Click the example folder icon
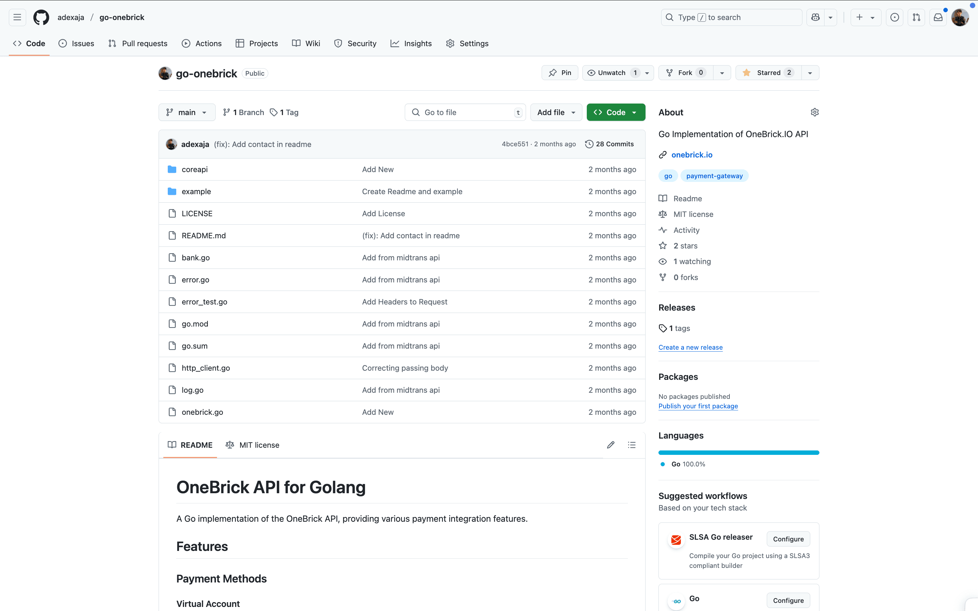The image size is (978, 611). (172, 191)
